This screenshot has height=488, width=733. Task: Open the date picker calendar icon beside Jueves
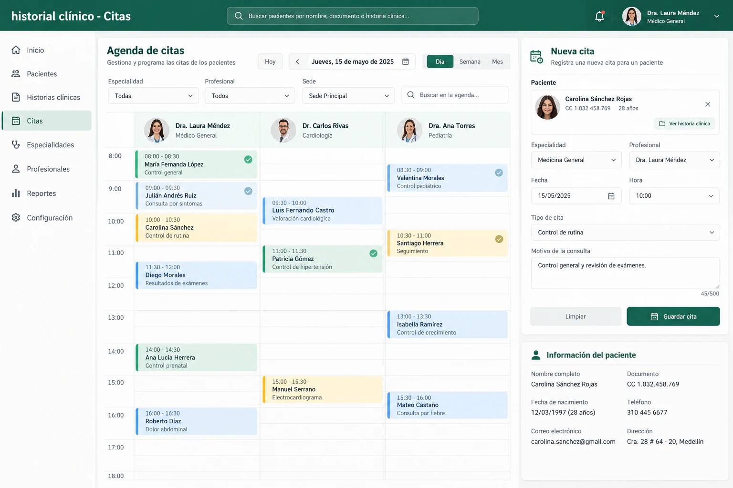click(406, 61)
